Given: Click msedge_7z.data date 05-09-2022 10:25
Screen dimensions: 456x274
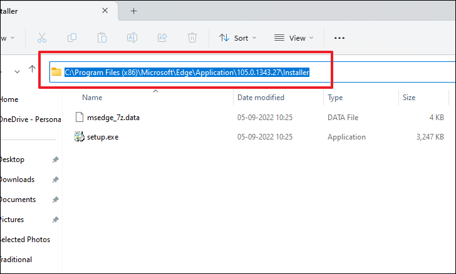Looking at the screenshot, I should click(x=264, y=118).
